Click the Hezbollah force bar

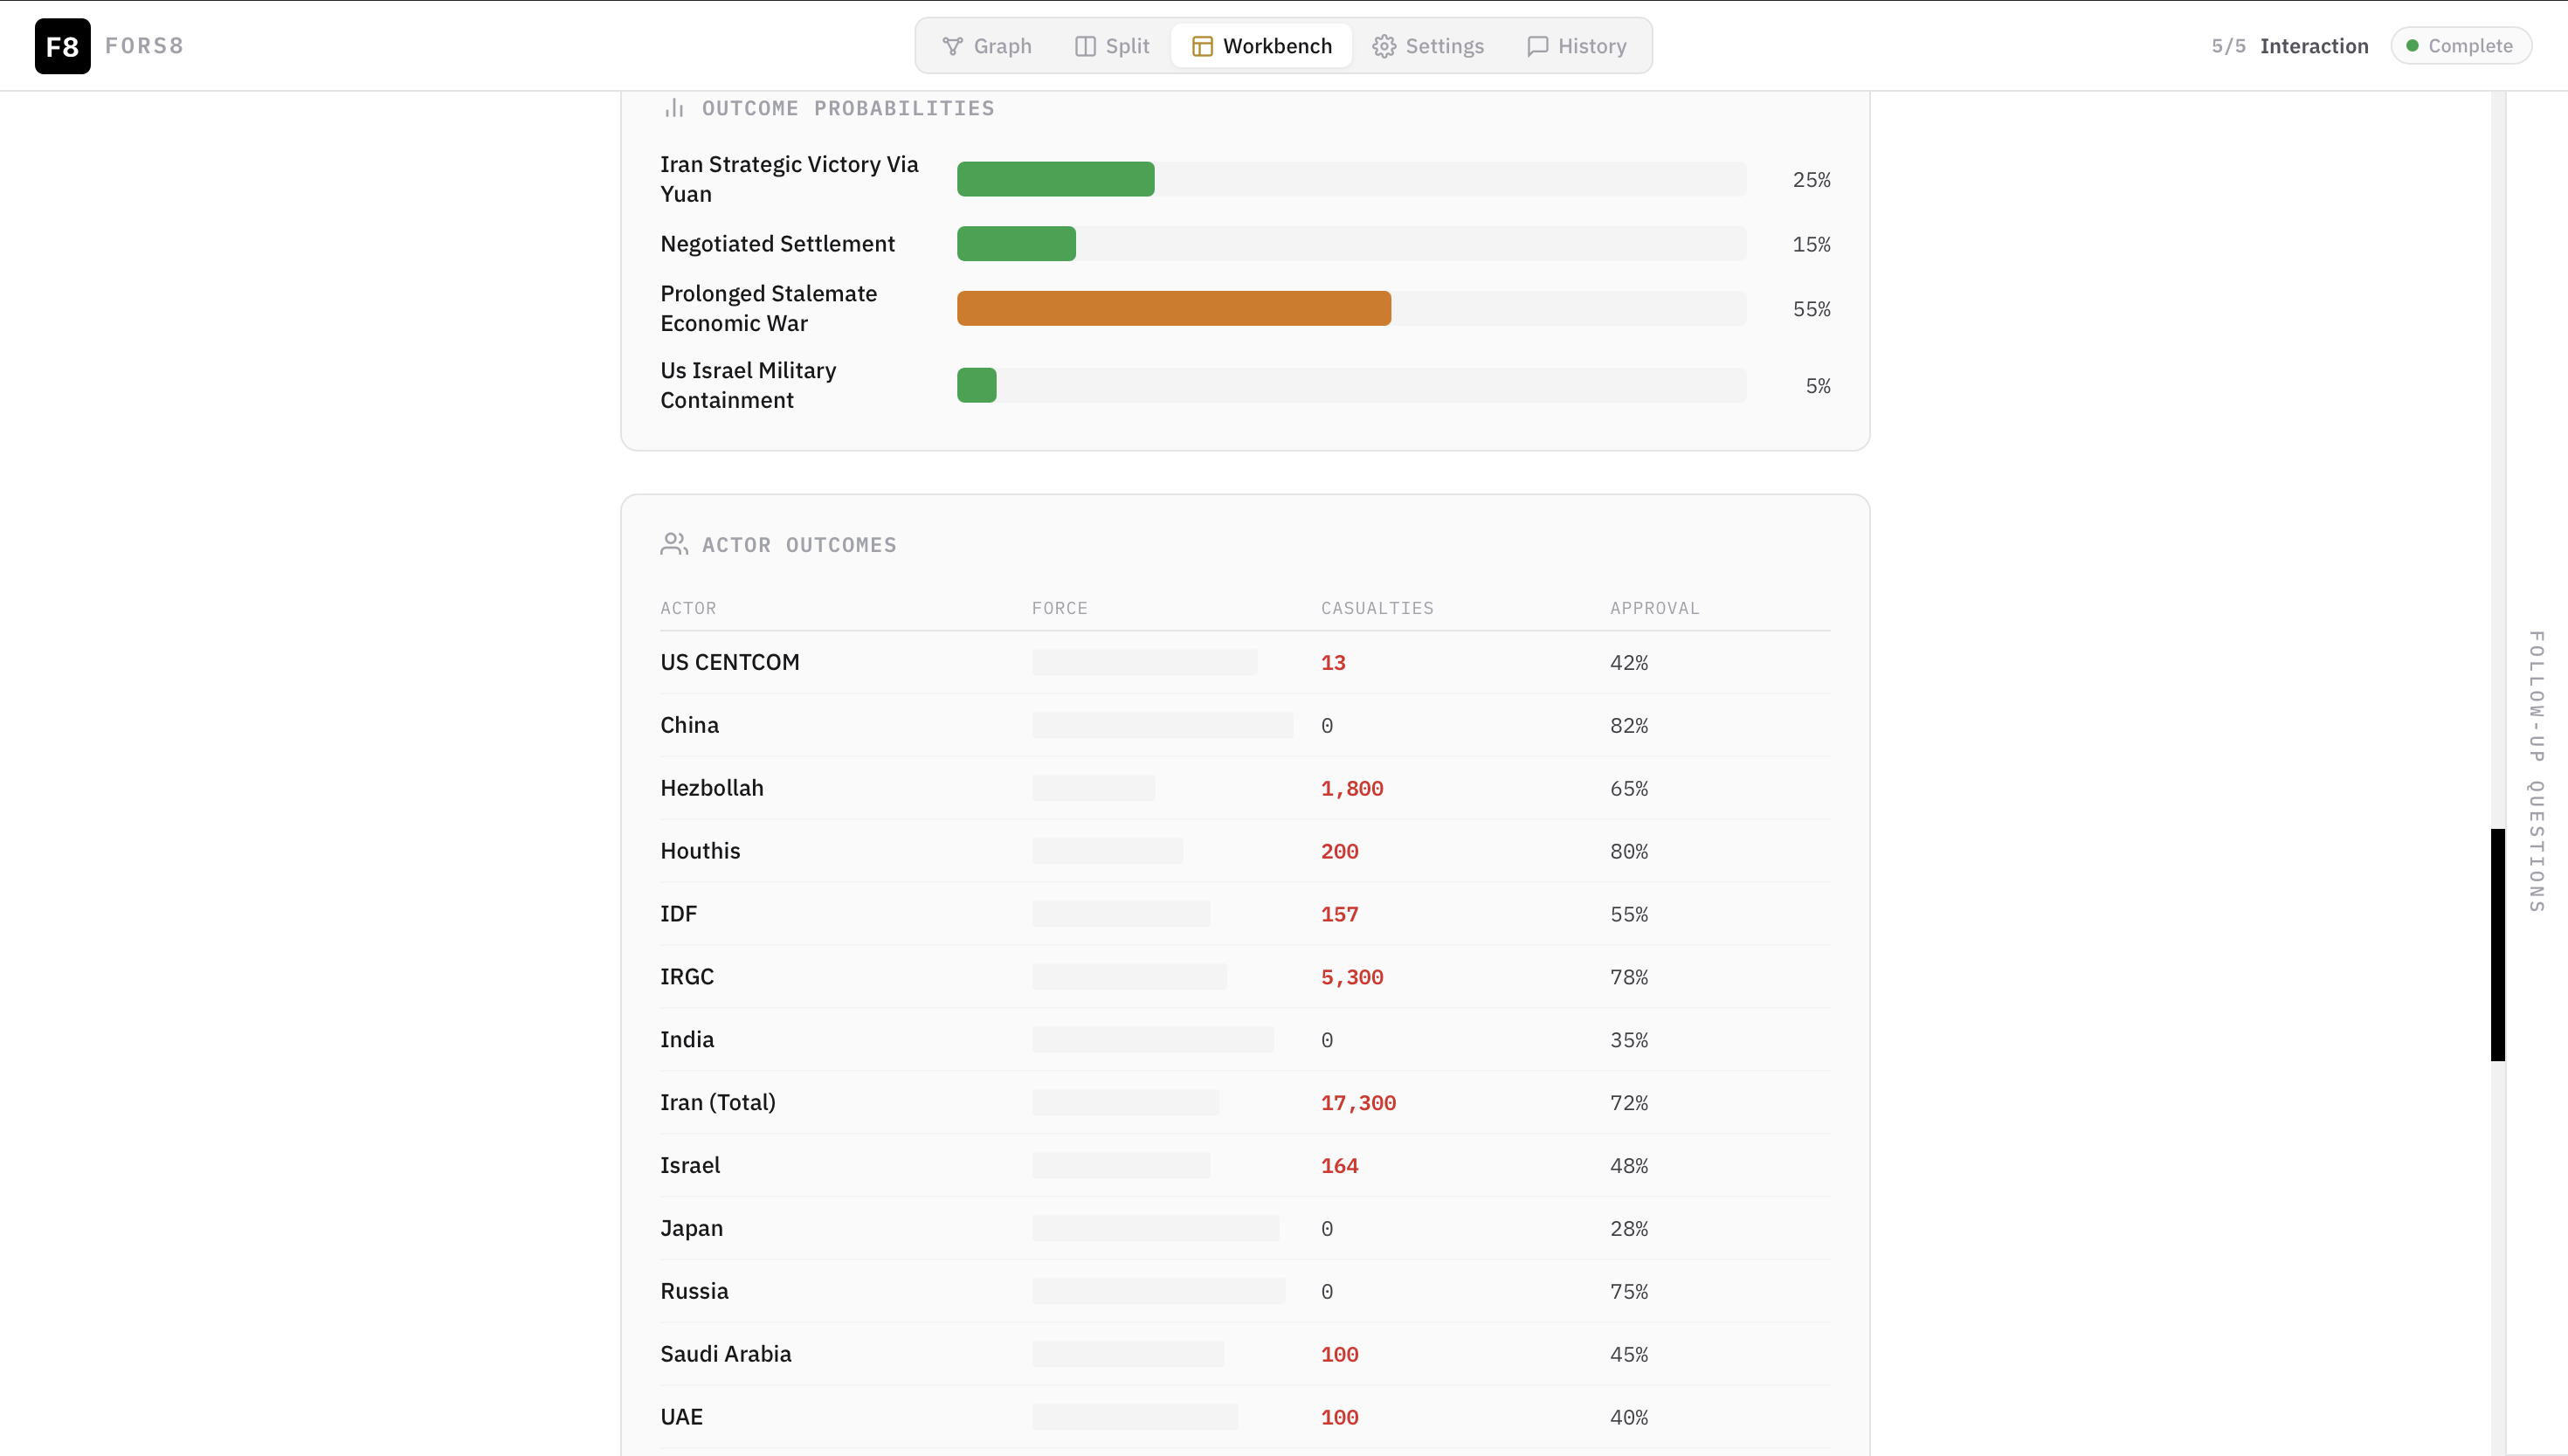pyautogui.click(x=1094, y=788)
